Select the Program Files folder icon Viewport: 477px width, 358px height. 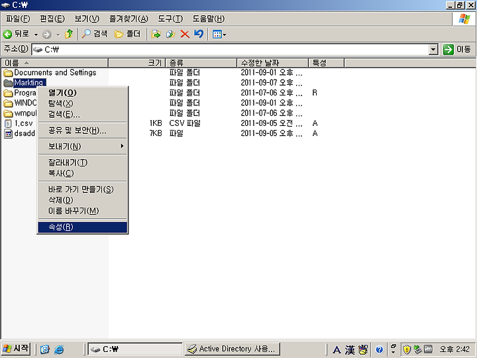tap(8, 93)
